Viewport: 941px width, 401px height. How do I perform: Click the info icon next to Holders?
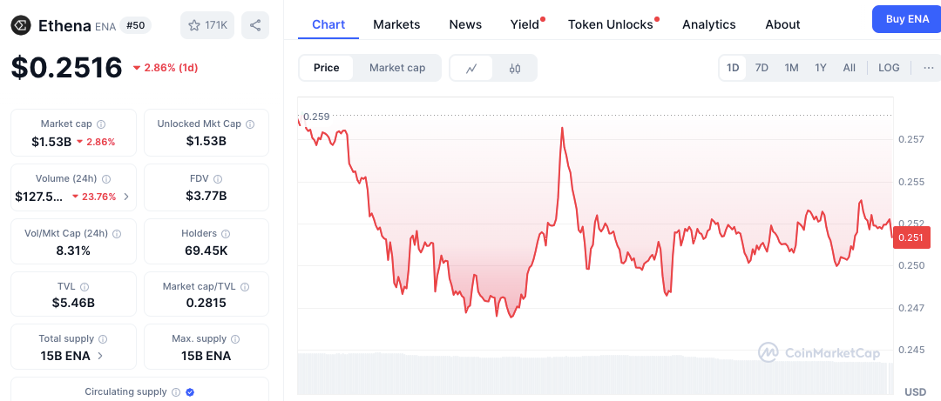tap(226, 233)
